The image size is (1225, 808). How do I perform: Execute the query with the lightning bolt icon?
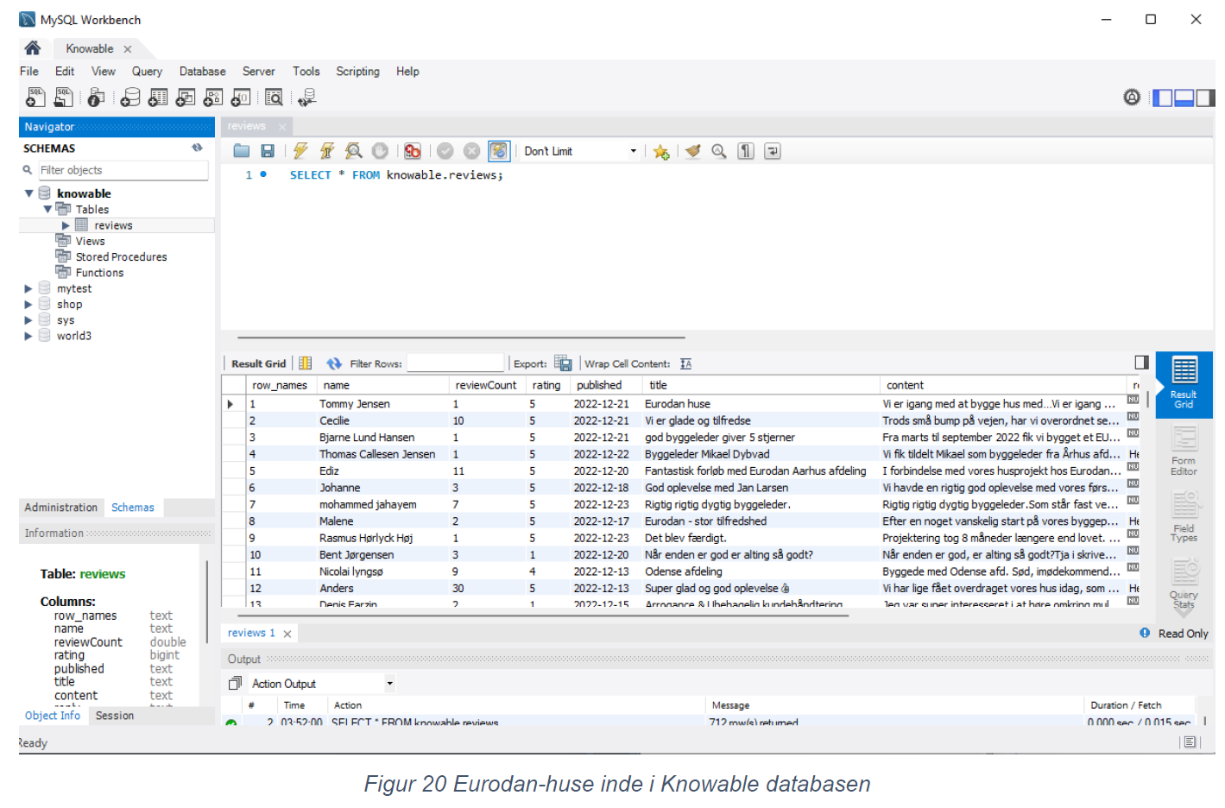[x=300, y=151]
